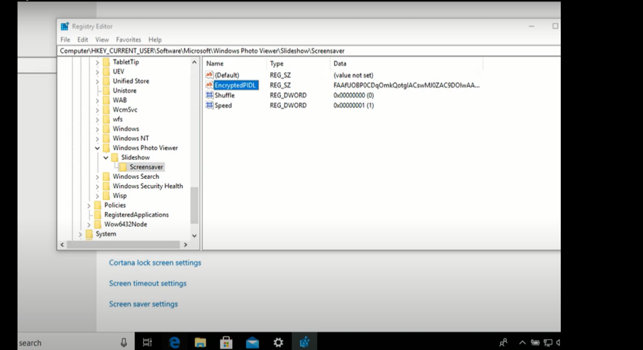
Task: Click the registry tree vertical scrollbar
Action: (x=194, y=205)
